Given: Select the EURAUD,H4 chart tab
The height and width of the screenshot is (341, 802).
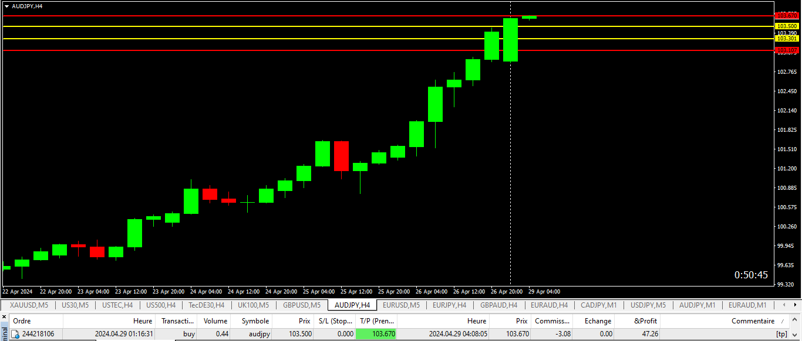Looking at the screenshot, I should 549,305.
